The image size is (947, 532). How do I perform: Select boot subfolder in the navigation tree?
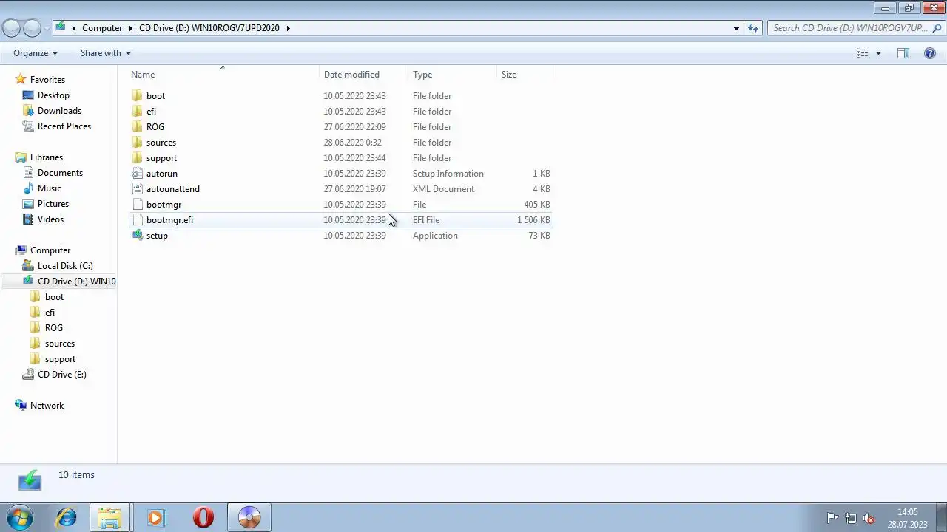tap(54, 297)
